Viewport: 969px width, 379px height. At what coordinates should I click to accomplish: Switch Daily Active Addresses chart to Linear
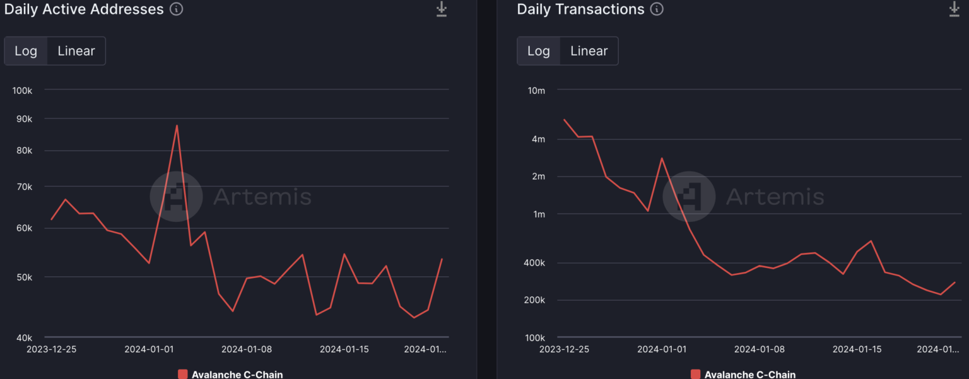pyautogui.click(x=76, y=51)
